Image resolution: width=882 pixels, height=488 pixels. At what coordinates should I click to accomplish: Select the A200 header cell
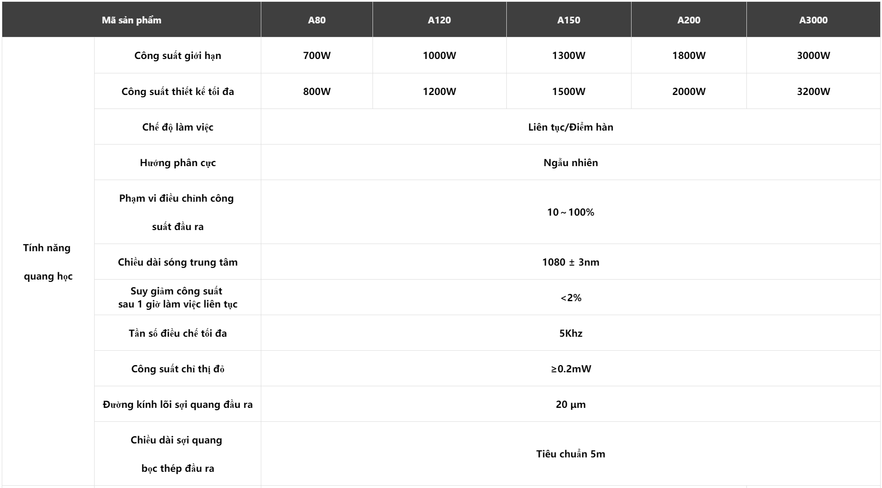(689, 20)
